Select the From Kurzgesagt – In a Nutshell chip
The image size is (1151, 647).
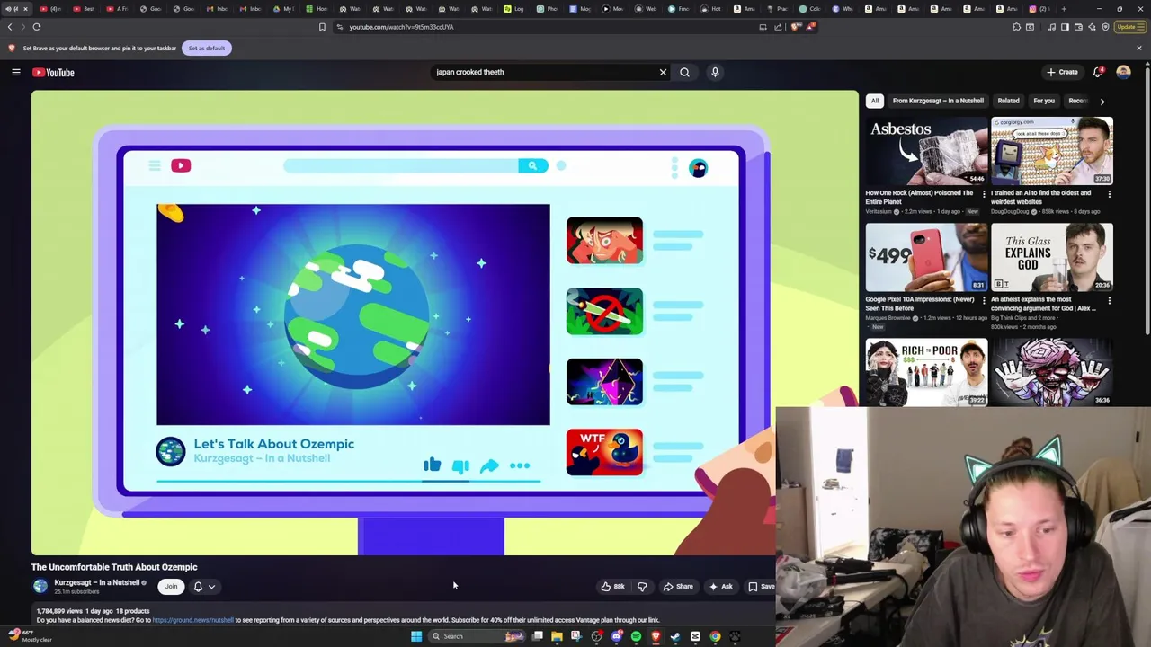938,101
